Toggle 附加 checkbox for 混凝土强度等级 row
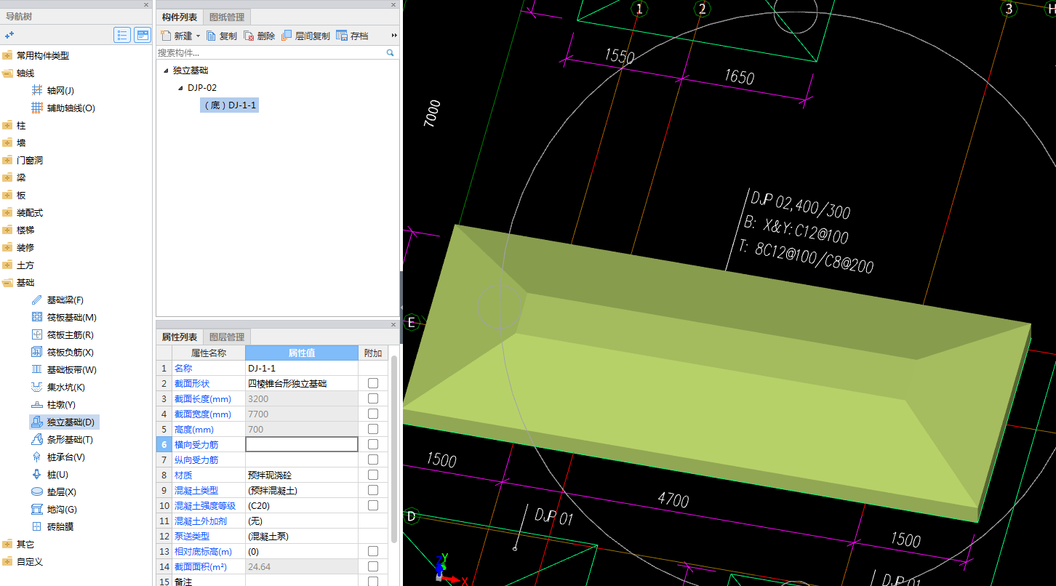Screen dimensions: 1056x586 (x=373, y=505)
